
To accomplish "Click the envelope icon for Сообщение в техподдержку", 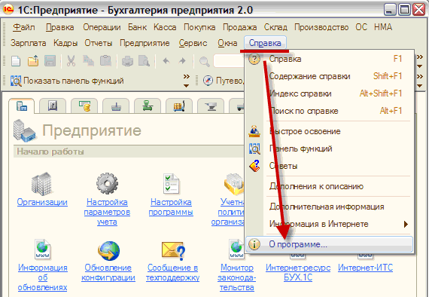I will 173,251.
